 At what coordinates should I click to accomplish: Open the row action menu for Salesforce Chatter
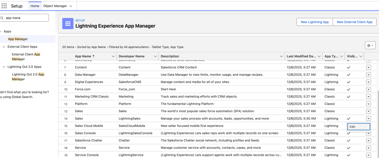368,140
